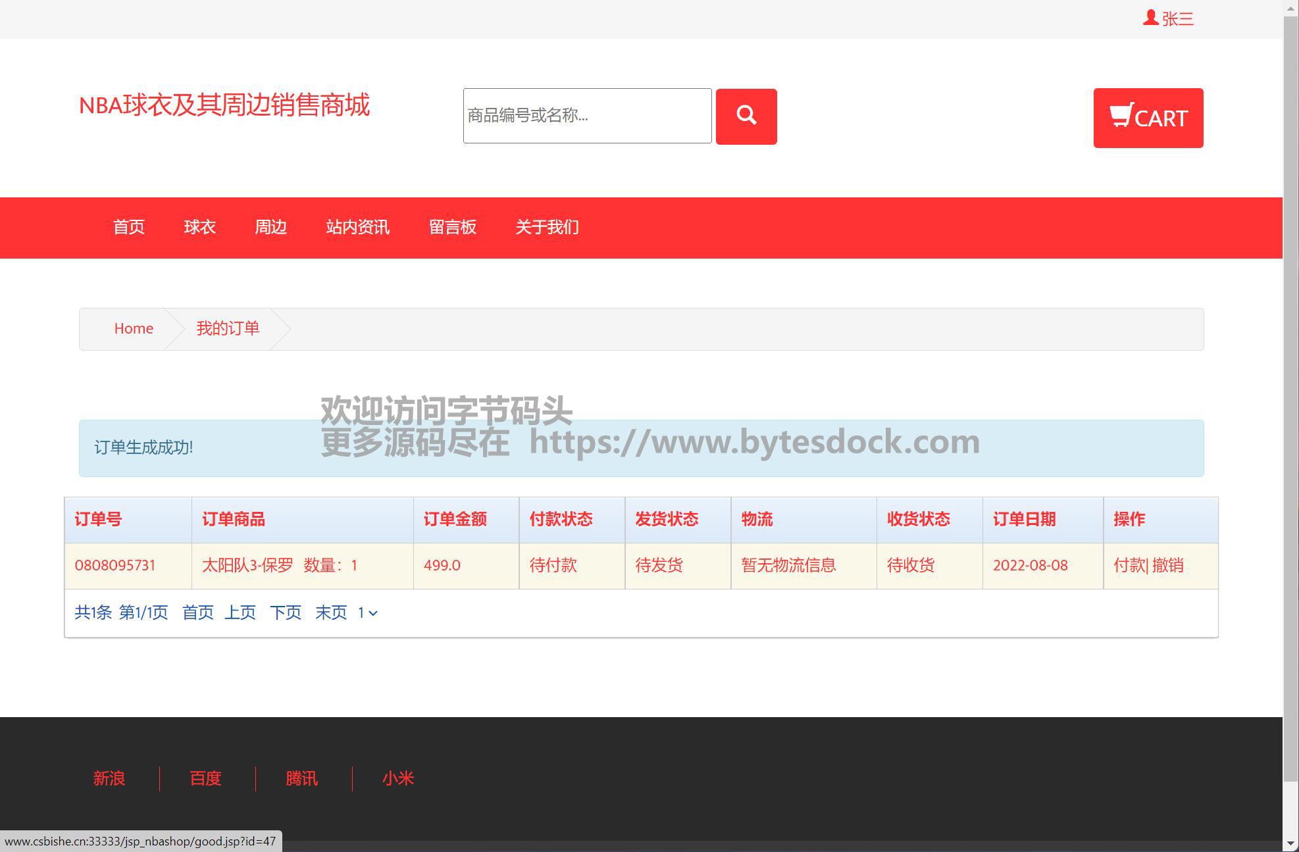Image resolution: width=1299 pixels, height=852 pixels.
Task: Open 关于我们 from navigation bar
Action: click(x=547, y=227)
